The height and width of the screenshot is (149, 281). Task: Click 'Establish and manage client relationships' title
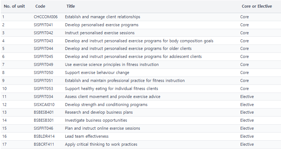point(103,17)
